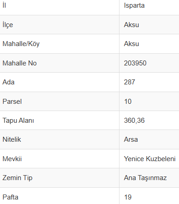Select the Aksu value in Mahalle/Köy row
This screenshot has width=179, height=204.
click(131, 44)
